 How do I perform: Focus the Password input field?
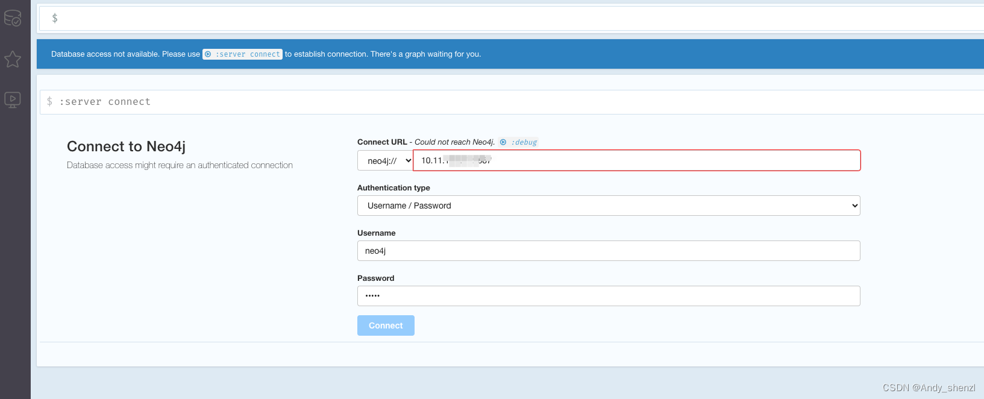click(609, 296)
